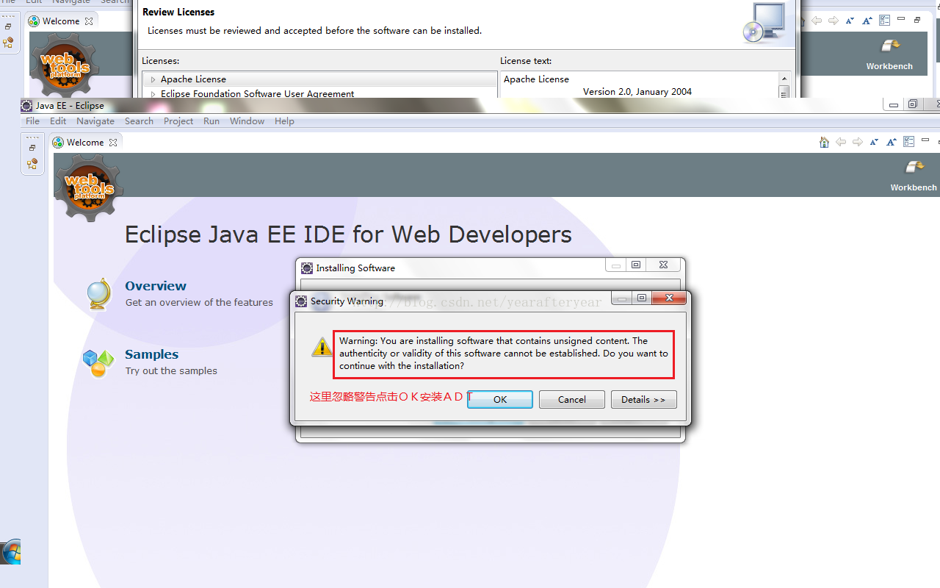Minimize the front Welcome view
940x588 pixels.
tap(925, 140)
